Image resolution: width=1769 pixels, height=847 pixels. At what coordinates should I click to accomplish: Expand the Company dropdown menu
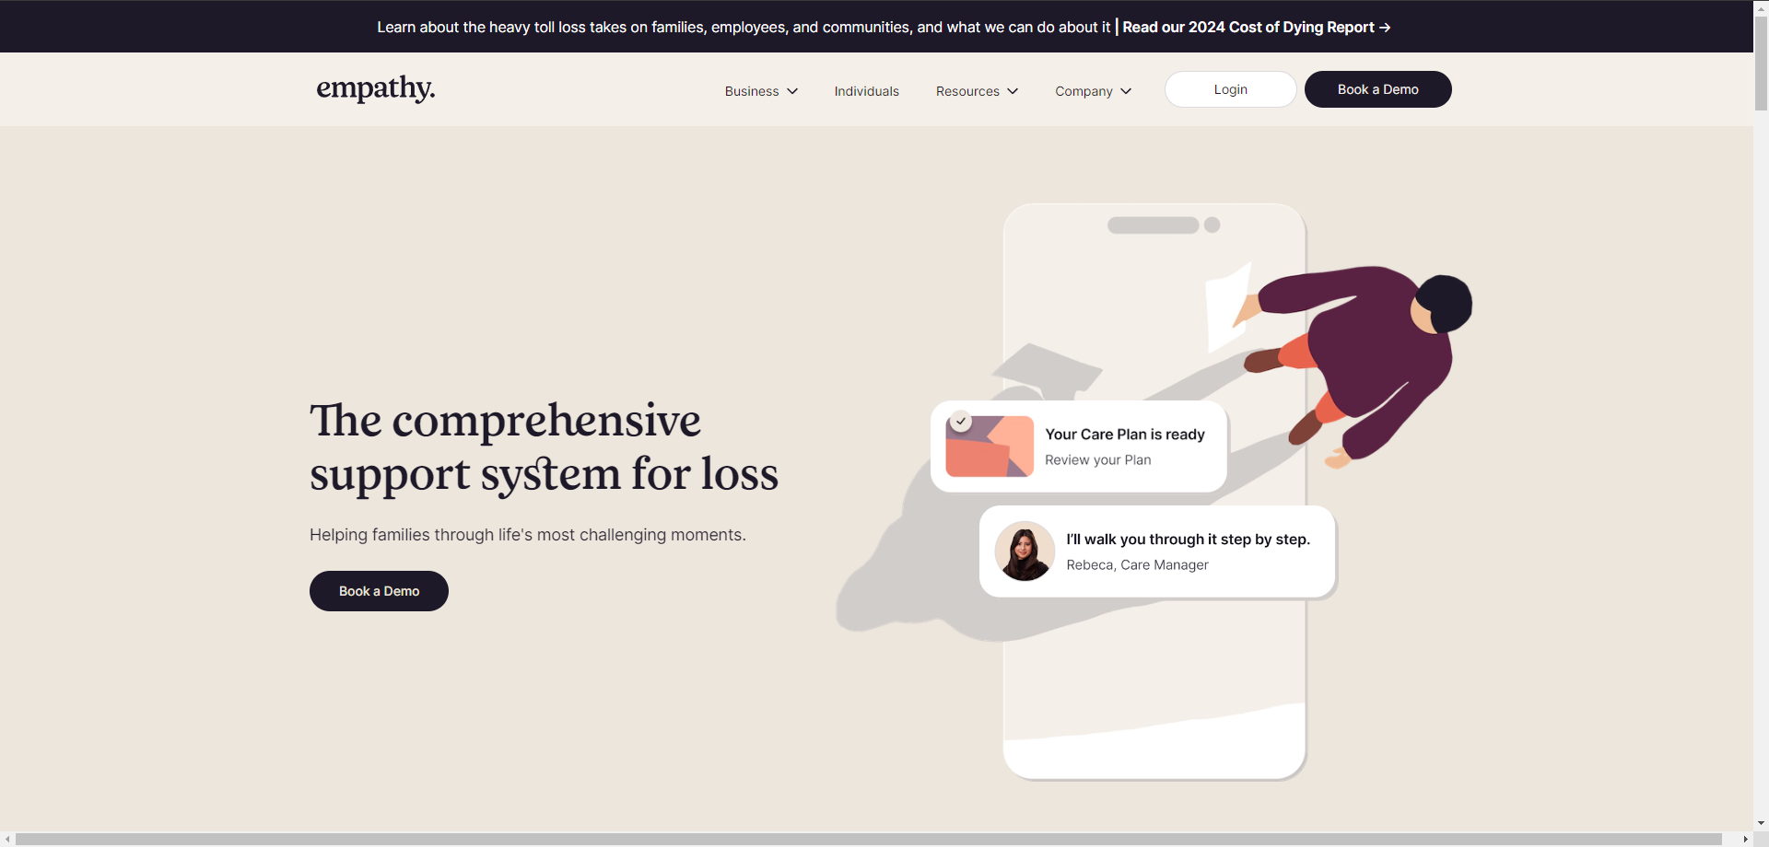(x=1093, y=91)
